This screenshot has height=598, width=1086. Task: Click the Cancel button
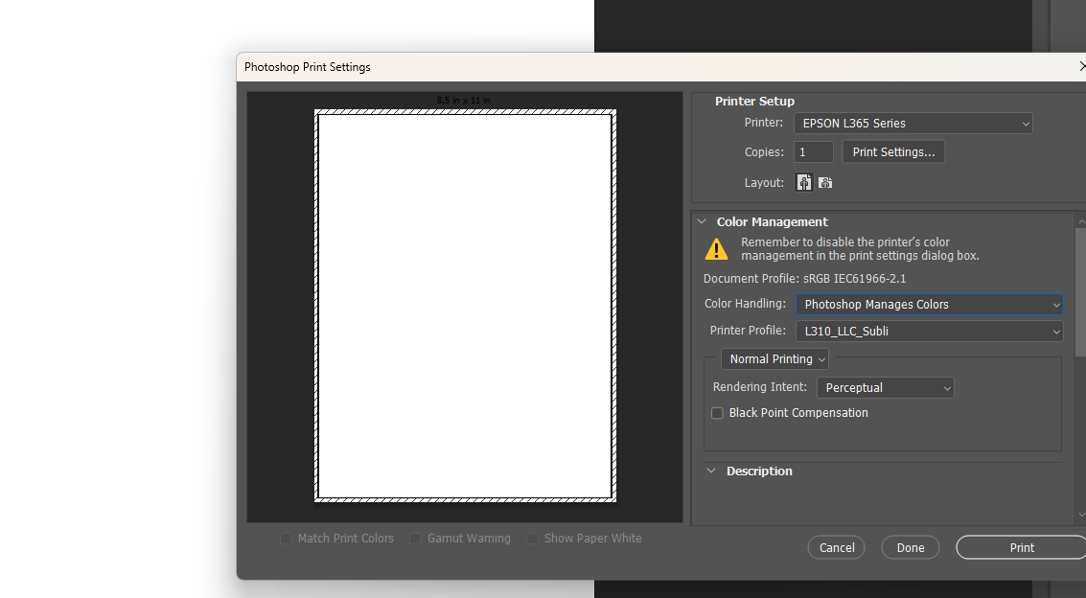pyautogui.click(x=836, y=547)
